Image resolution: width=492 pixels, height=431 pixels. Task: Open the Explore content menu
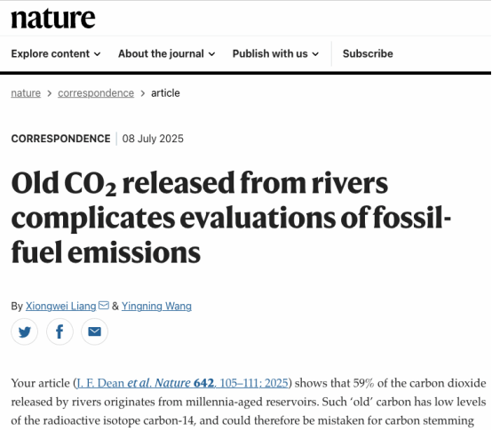coord(56,53)
